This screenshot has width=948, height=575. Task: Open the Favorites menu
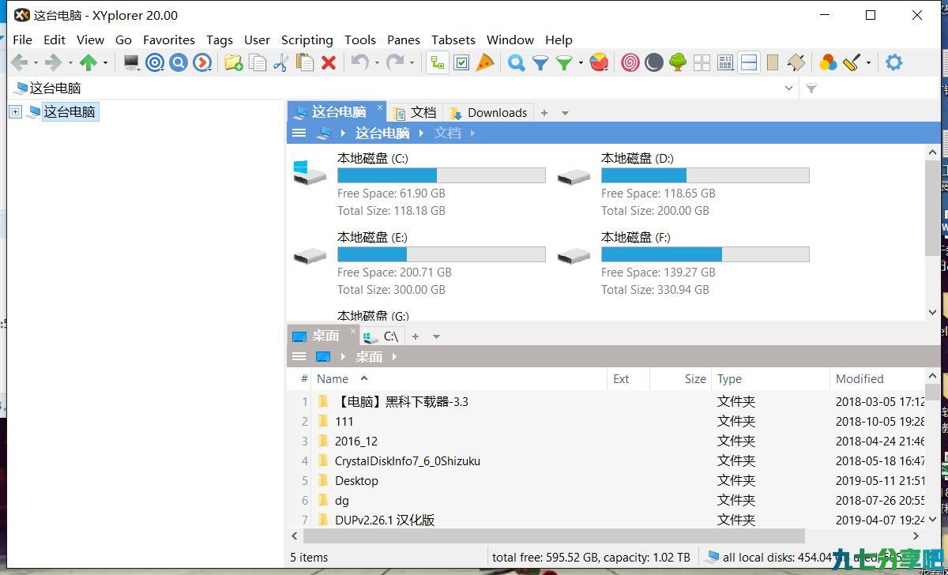169,39
